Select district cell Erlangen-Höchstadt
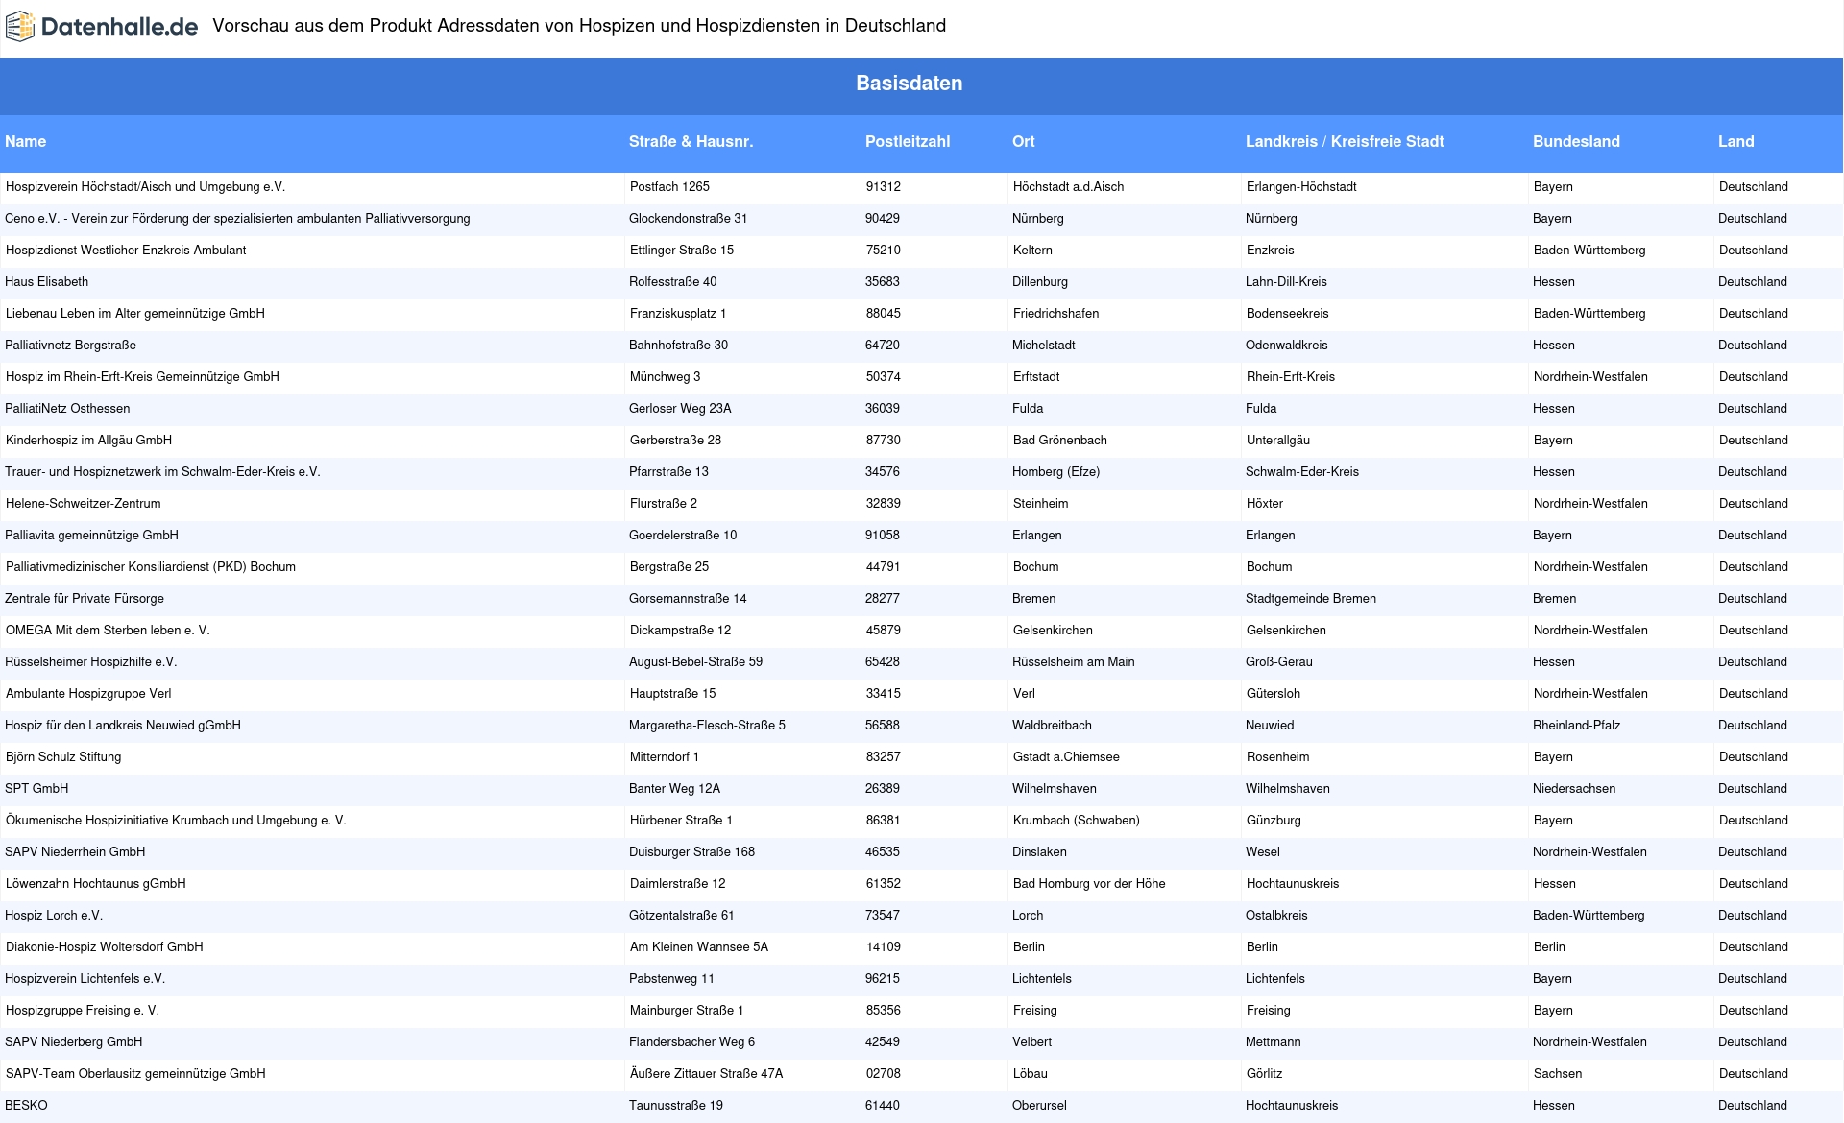Image resolution: width=1844 pixels, height=1123 pixels. coord(1301,187)
